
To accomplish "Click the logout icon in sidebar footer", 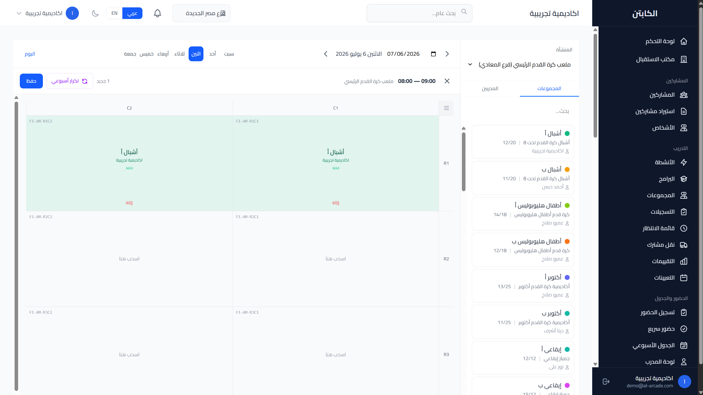I will coord(606,382).
